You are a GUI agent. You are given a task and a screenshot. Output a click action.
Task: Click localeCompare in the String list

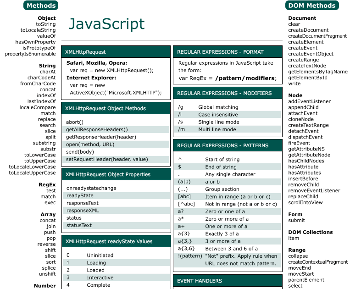(38, 107)
